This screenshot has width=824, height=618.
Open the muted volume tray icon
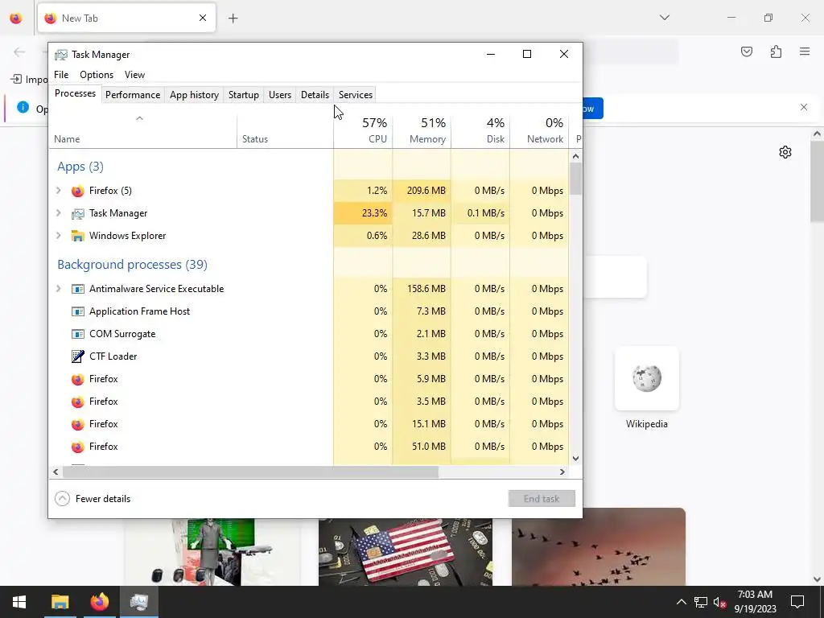[x=720, y=602]
